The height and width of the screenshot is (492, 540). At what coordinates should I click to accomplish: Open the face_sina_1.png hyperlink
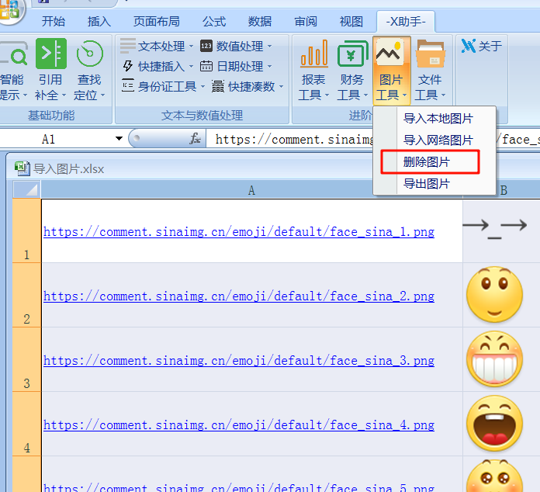(x=239, y=231)
